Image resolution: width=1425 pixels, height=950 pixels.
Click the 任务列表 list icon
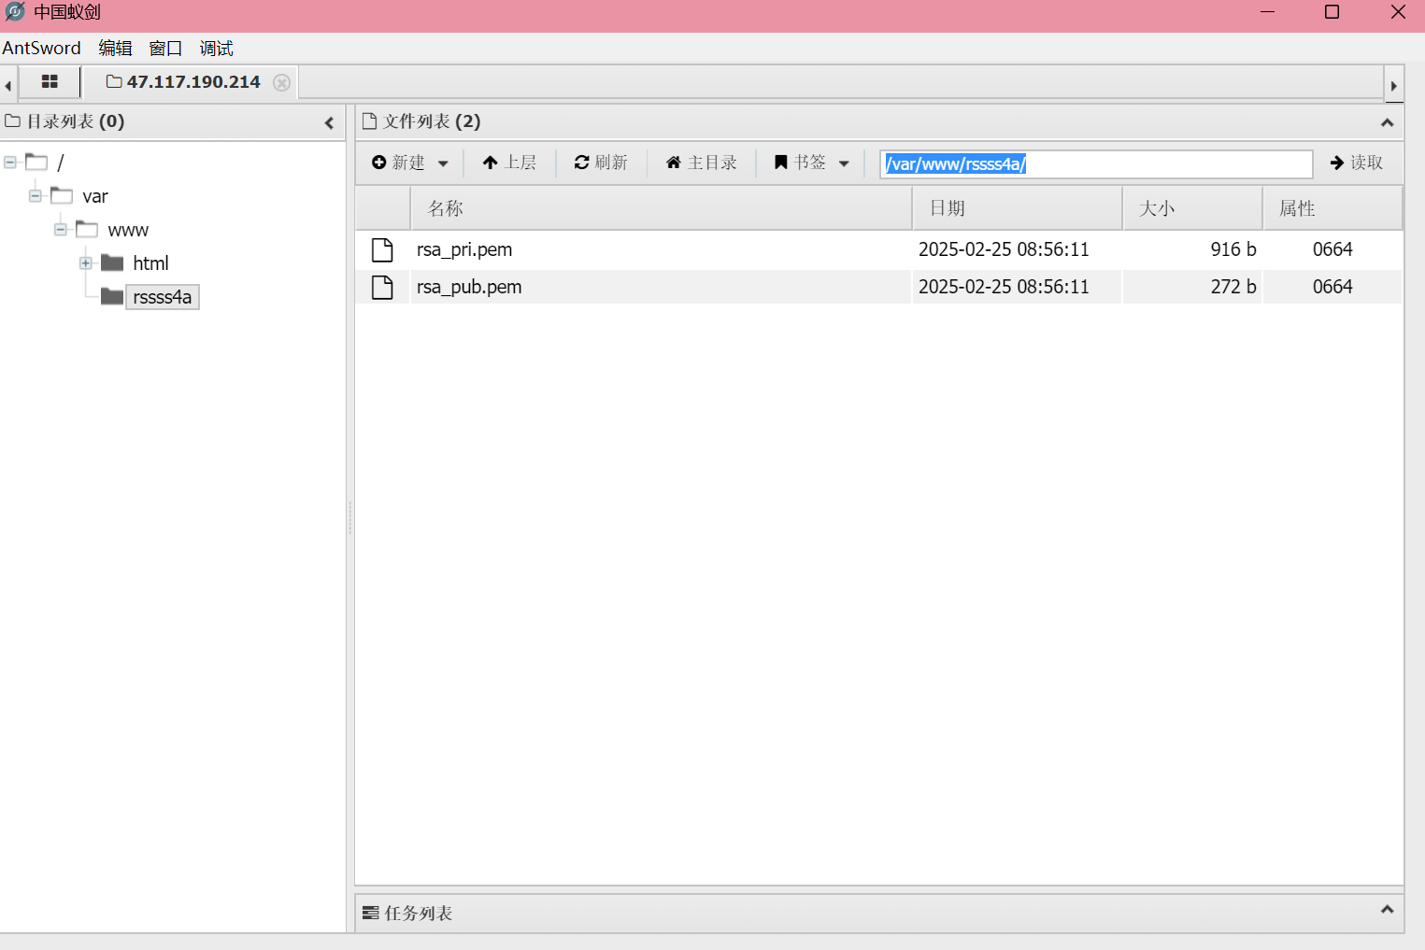pos(370,913)
